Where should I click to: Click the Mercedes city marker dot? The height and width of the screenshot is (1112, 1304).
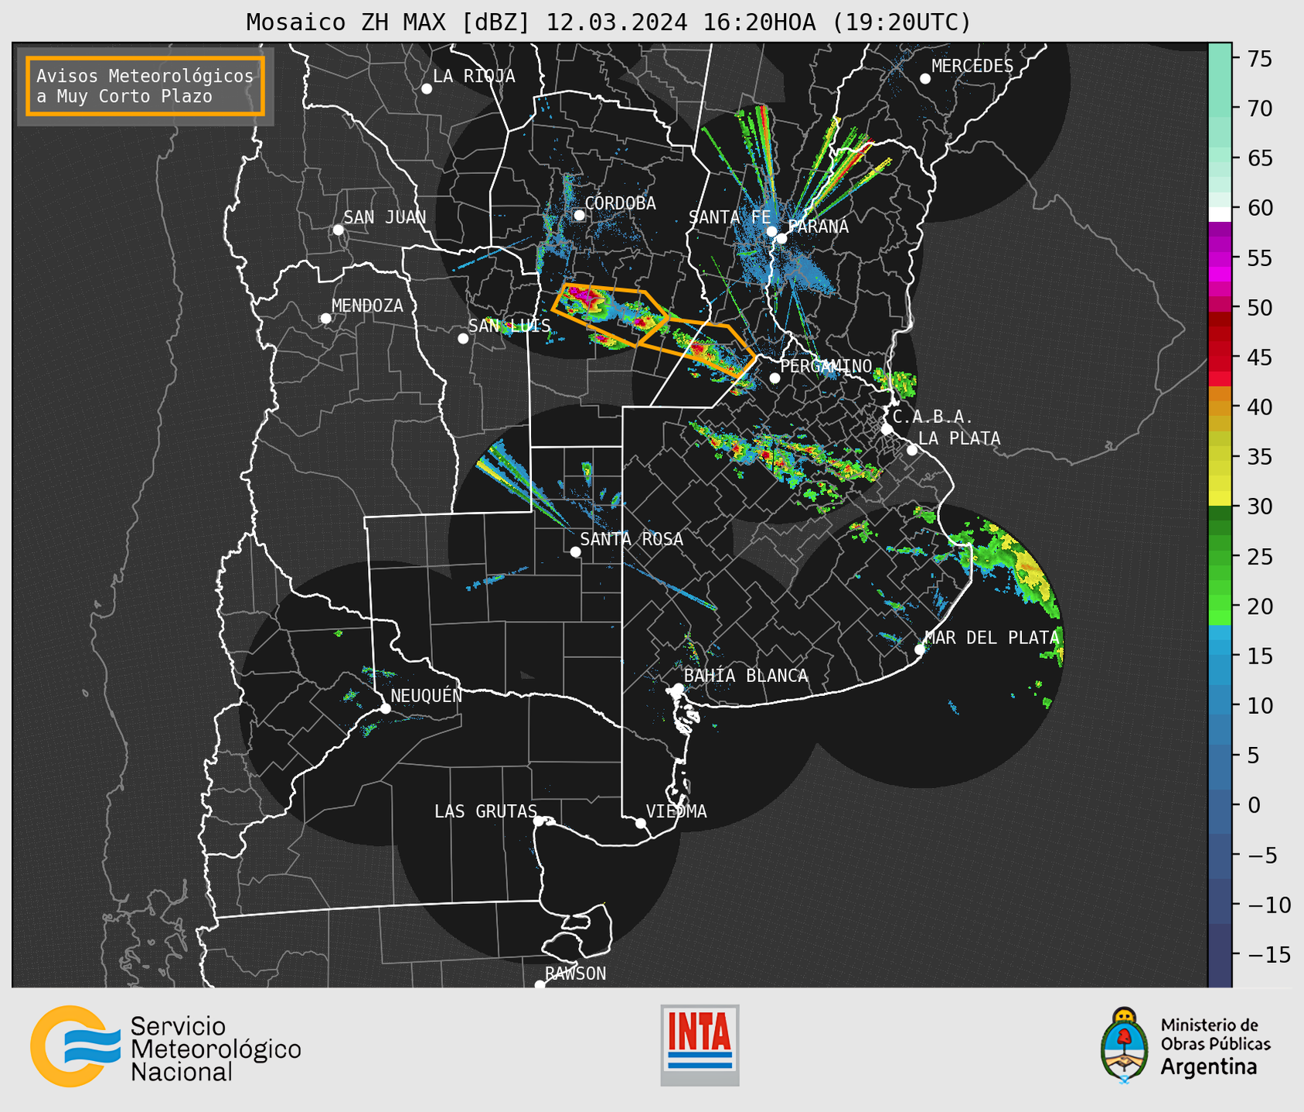[925, 79]
